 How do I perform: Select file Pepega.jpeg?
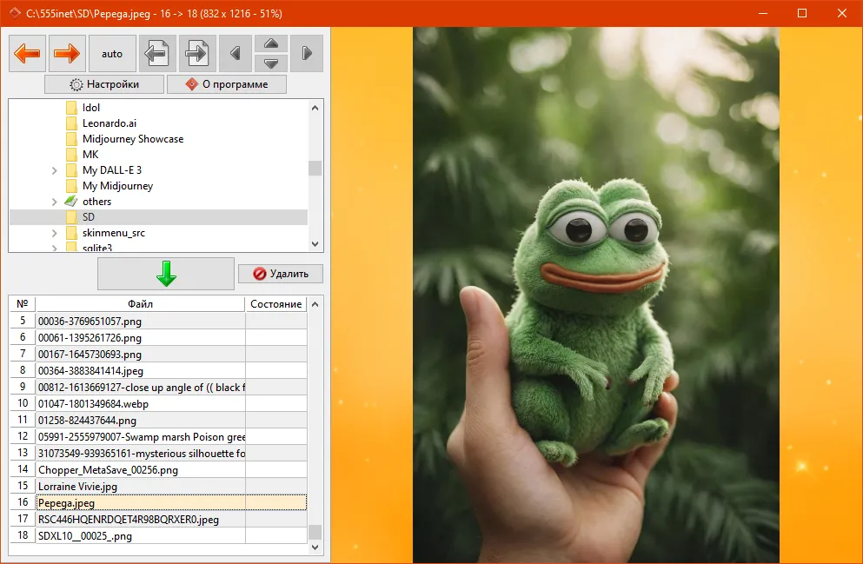click(x=140, y=503)
